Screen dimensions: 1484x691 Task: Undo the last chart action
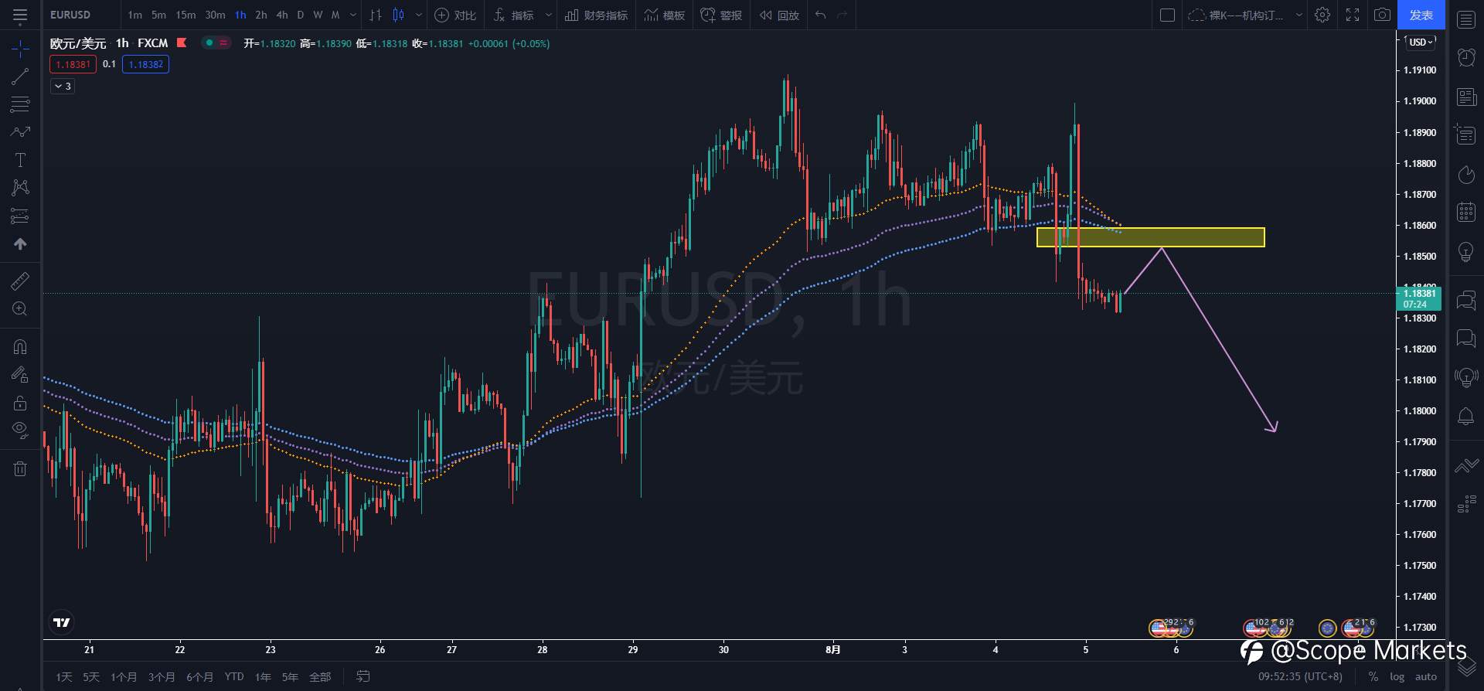(x=820, y=15)
